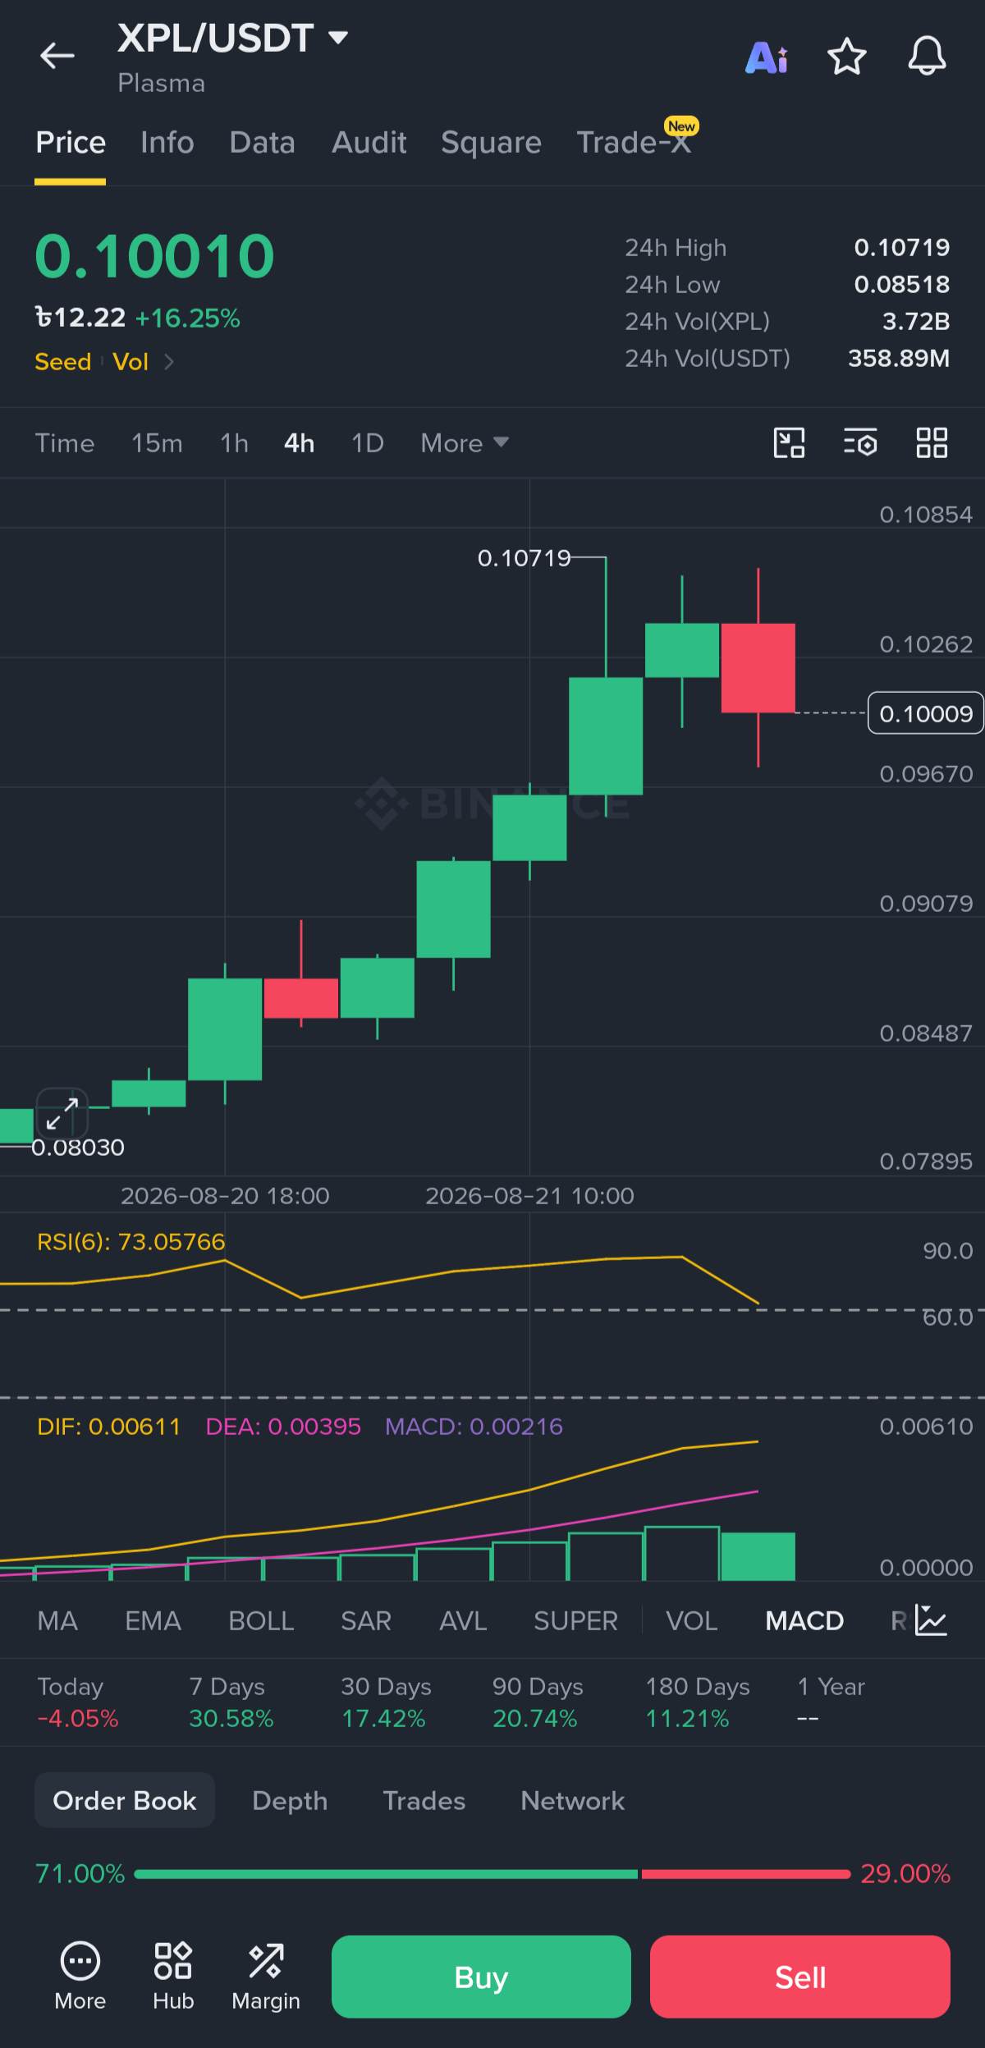Tap the DIF 0.00611 label

pyautogui.click(x=108, y=1427)
